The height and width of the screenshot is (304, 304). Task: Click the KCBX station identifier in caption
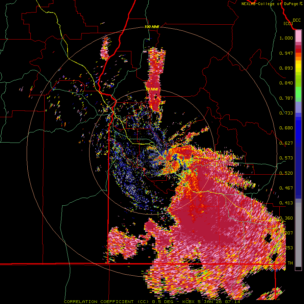point(189,302)
